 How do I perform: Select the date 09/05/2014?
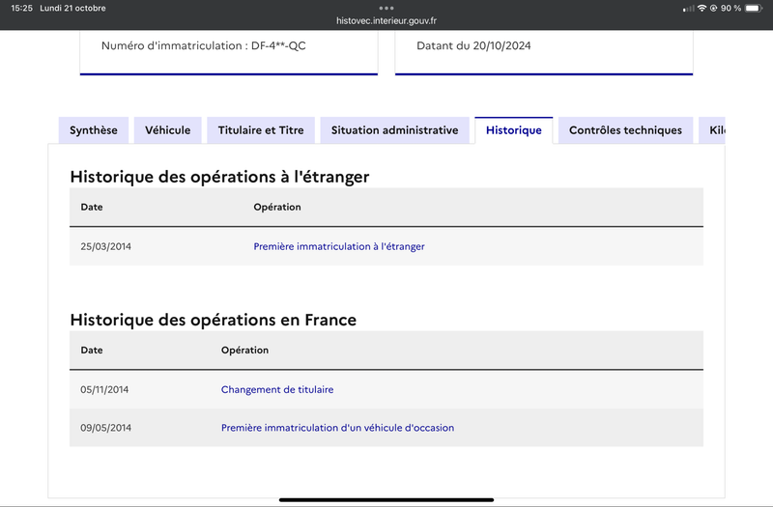click(106, 428)
